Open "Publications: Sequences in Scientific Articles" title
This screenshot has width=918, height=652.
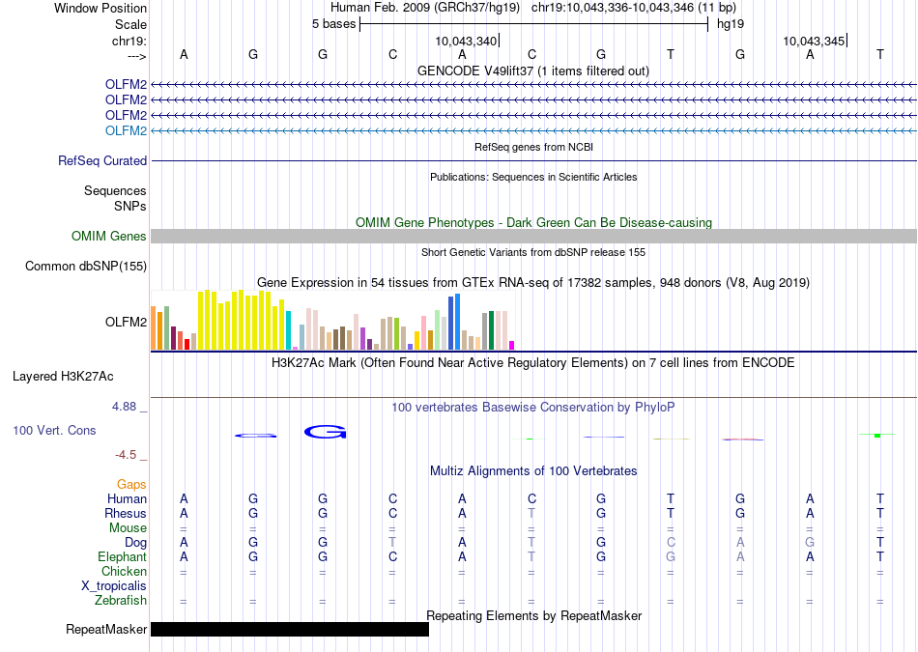point(533,177)
